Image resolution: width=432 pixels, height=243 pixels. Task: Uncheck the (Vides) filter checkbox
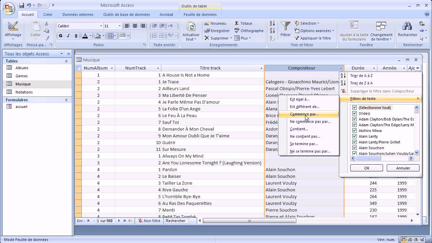(x=355, y=113)
